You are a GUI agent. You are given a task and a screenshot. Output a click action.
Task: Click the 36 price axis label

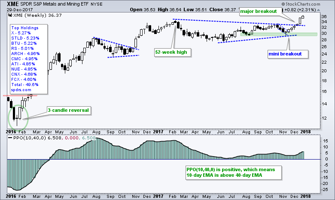tap(324, 17)
